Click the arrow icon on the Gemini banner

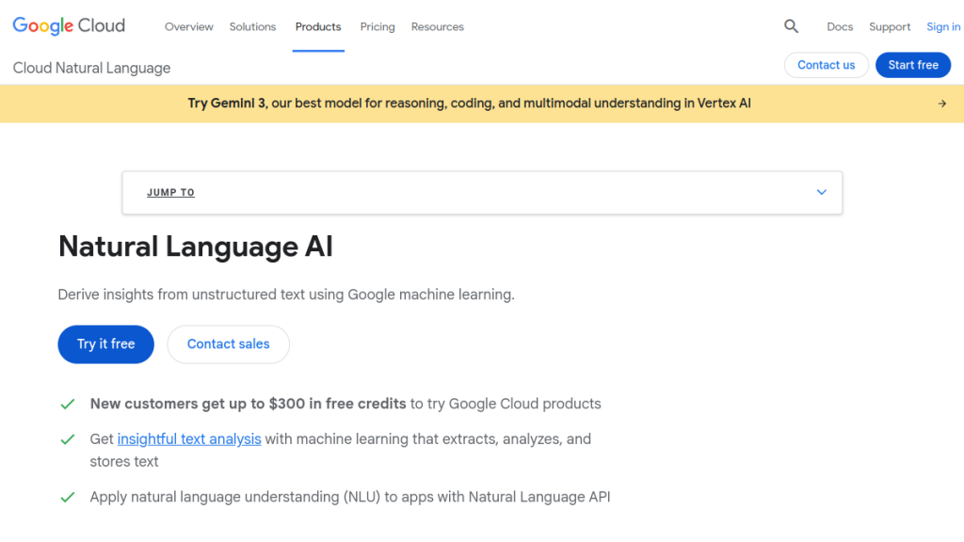(x=941, y=104)
